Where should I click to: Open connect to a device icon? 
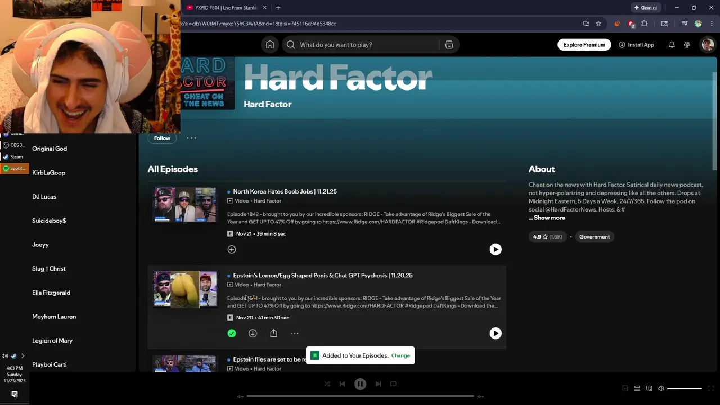tap(649, 389)
